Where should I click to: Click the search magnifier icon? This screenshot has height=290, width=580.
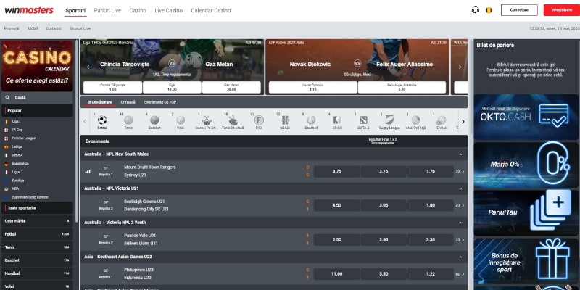7,98
